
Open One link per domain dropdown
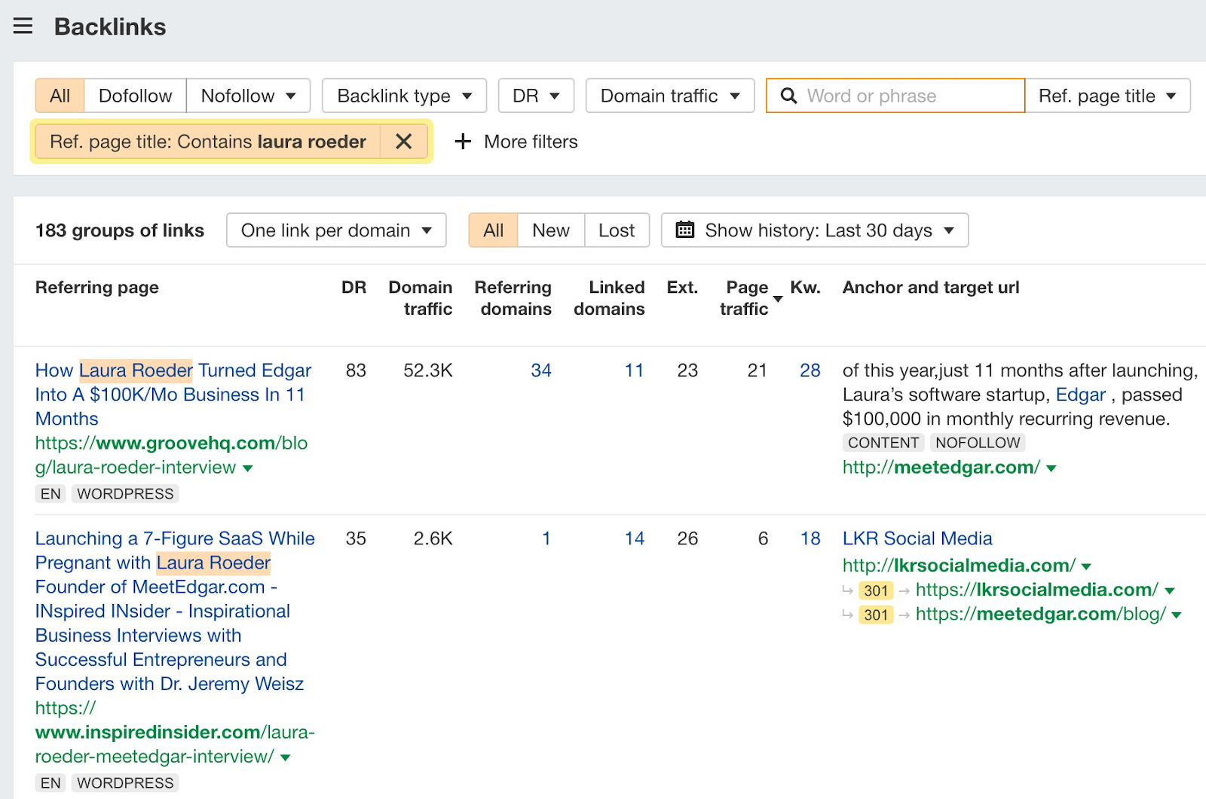336,230
